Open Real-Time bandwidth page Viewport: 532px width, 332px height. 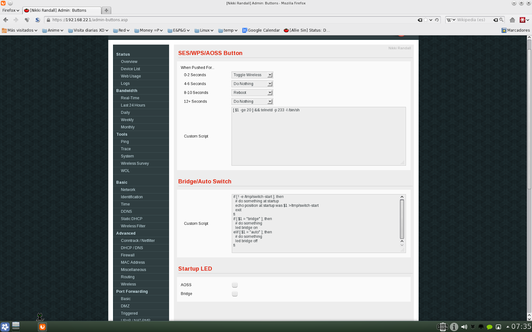pyautogui.click(x=130, y=98)
